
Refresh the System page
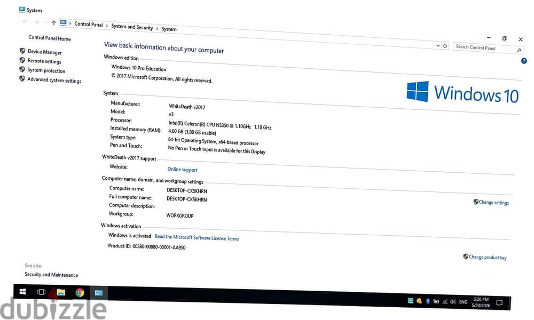click(x=445, y=45)
